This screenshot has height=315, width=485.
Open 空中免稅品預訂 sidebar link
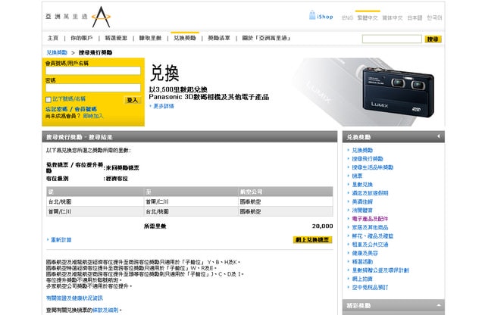370,288
